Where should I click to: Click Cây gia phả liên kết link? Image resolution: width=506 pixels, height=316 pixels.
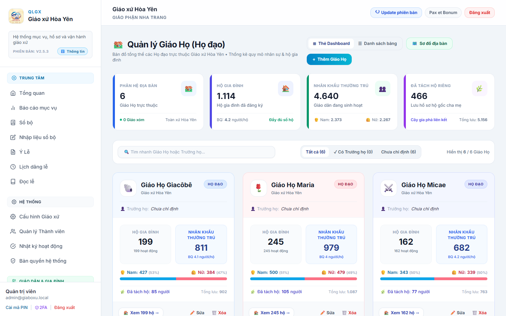tap(429, 120)
